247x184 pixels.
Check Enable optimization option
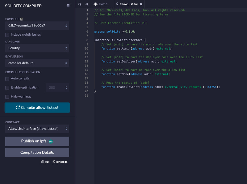coord(7,88)
